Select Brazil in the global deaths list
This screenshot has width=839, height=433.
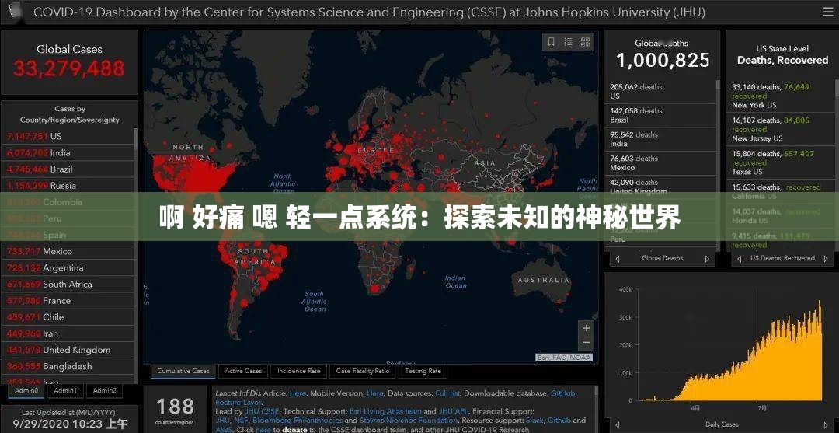[619, 120]
